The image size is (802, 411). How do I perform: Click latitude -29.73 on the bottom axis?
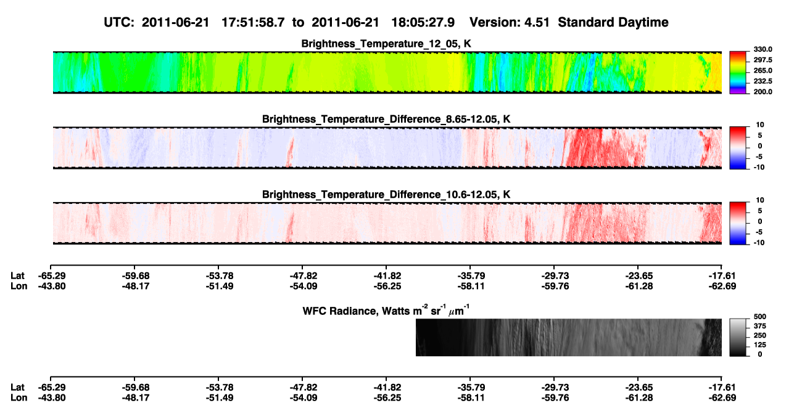pyautogui.click(x=555, y=387)
